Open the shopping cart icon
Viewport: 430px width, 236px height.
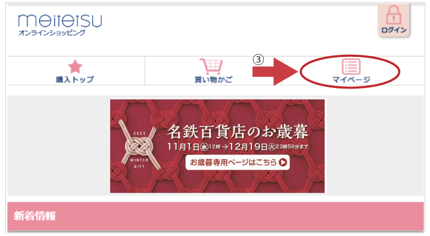[x=211, y=67]
